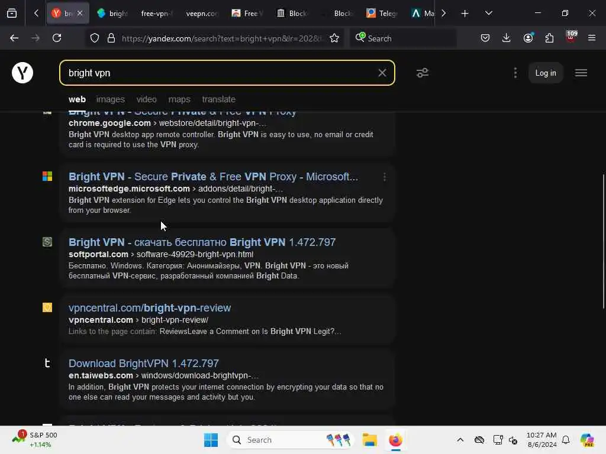The image size is (606, 454).
Task: Save page to Pocket icon
Action: (x=485, y=38)
